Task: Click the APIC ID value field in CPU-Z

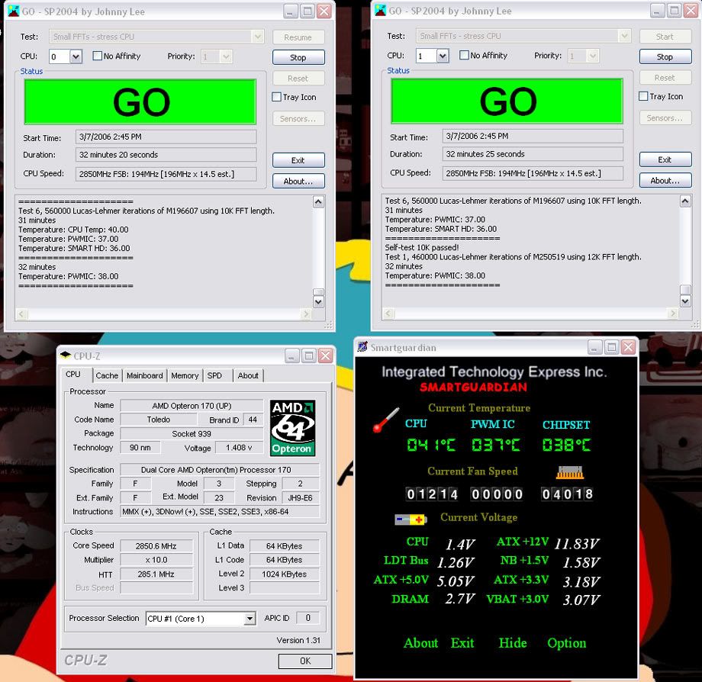Action: point(308,618)
